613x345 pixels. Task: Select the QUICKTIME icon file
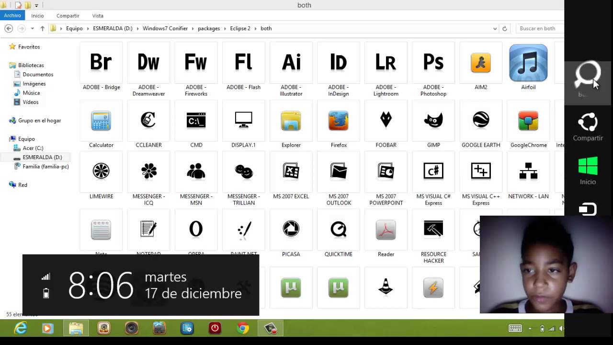pos(338,229)
